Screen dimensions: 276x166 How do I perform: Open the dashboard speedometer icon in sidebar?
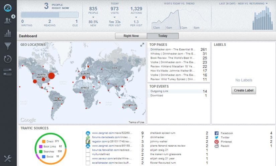tap(8, 8)
